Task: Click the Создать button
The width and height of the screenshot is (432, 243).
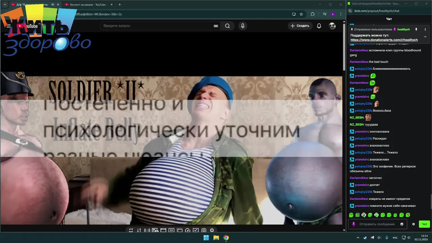Action: 300,26
